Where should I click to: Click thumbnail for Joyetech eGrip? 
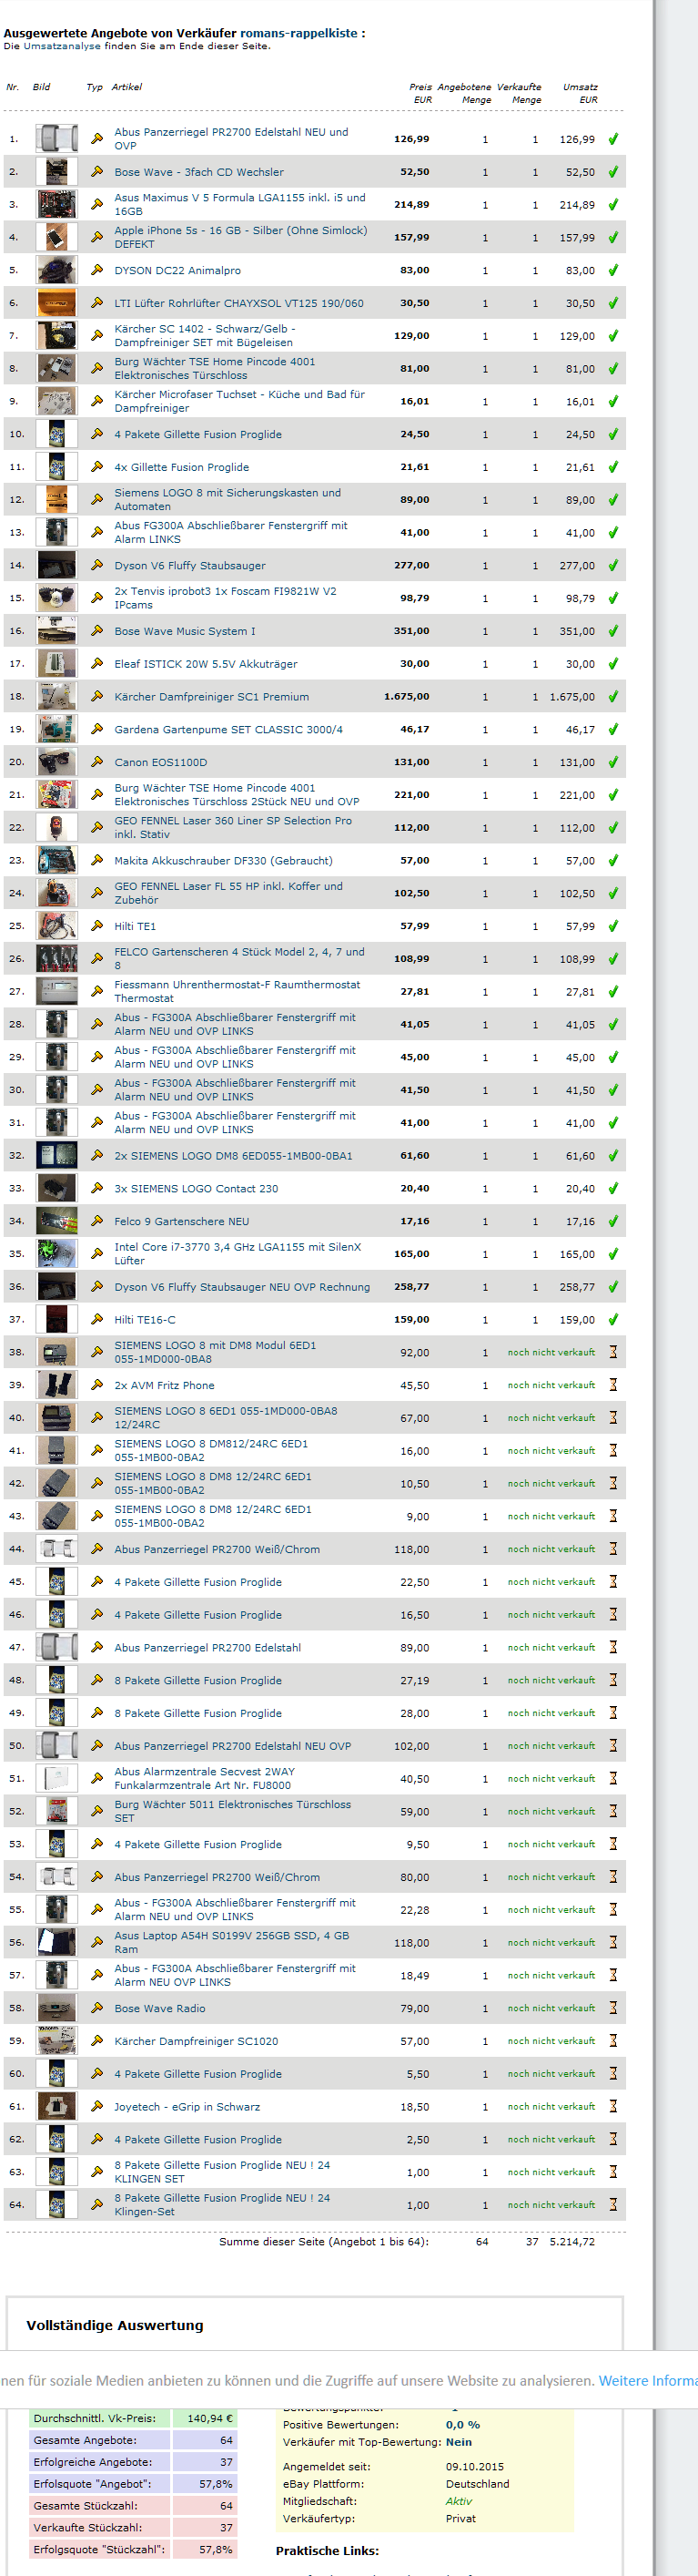(x=57, y=2106)
